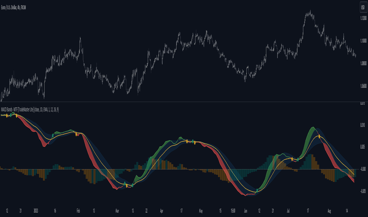Click the Apr label on time axis

pyautogui.click(x=161, y=211)
